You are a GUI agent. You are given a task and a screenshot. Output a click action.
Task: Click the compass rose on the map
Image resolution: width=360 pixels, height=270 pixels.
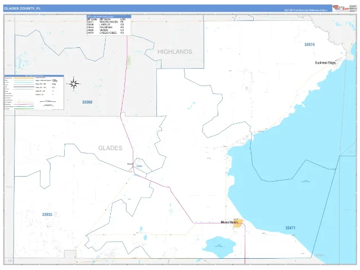click(74, 84)
